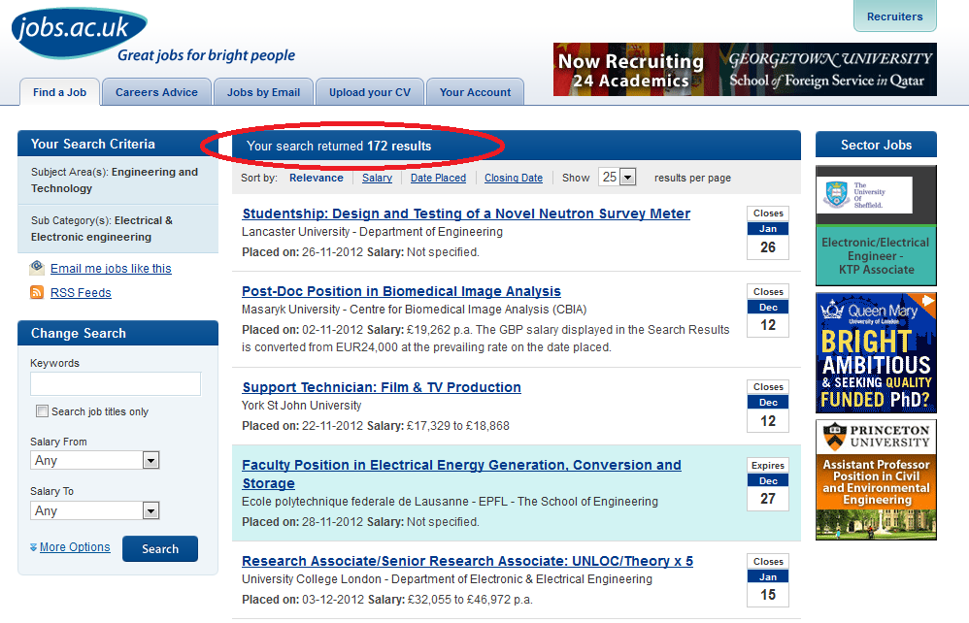Click the Expires Dec 27 date badge
The image size is (969, 623).
[768, 484]
